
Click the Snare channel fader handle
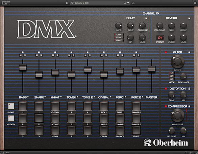[39, 75]
